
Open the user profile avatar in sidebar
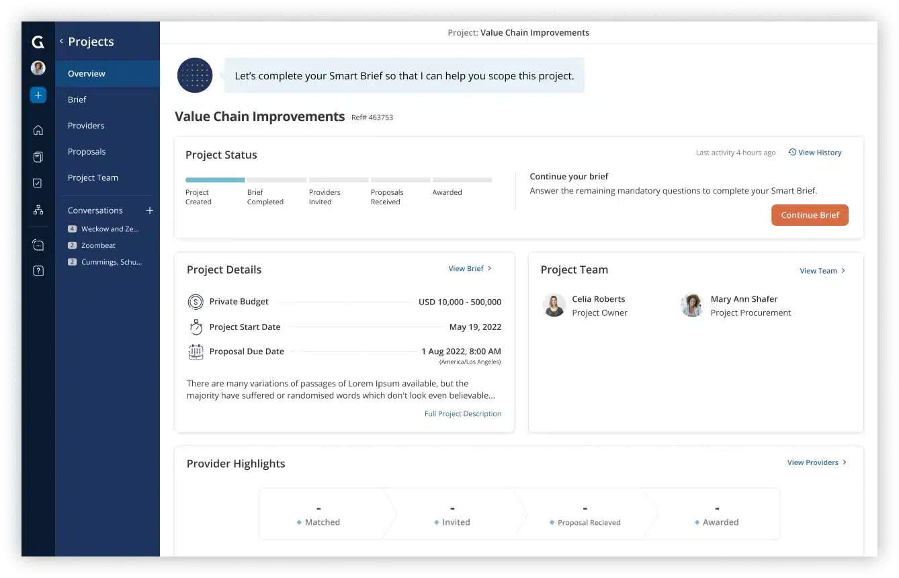[38, 68]
